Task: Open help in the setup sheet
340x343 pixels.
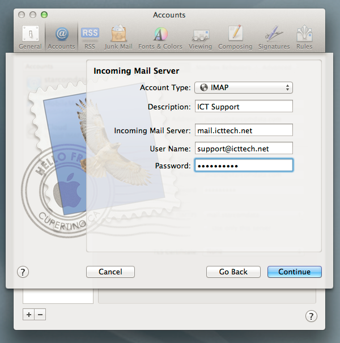Action: (23, 272)
